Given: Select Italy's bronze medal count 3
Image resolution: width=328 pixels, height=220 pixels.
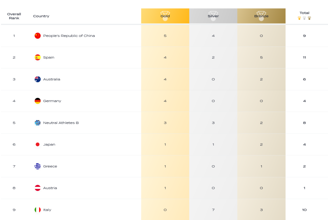Looking at the screenshot, I should 261,210.
